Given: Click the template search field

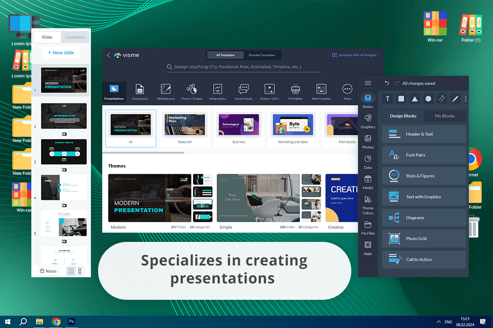Looking at the screenshot, I should (243, 67).
